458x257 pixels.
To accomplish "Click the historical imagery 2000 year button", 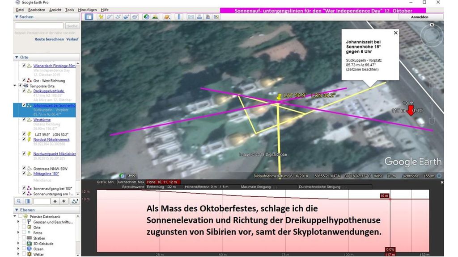I will pos(132,176).
